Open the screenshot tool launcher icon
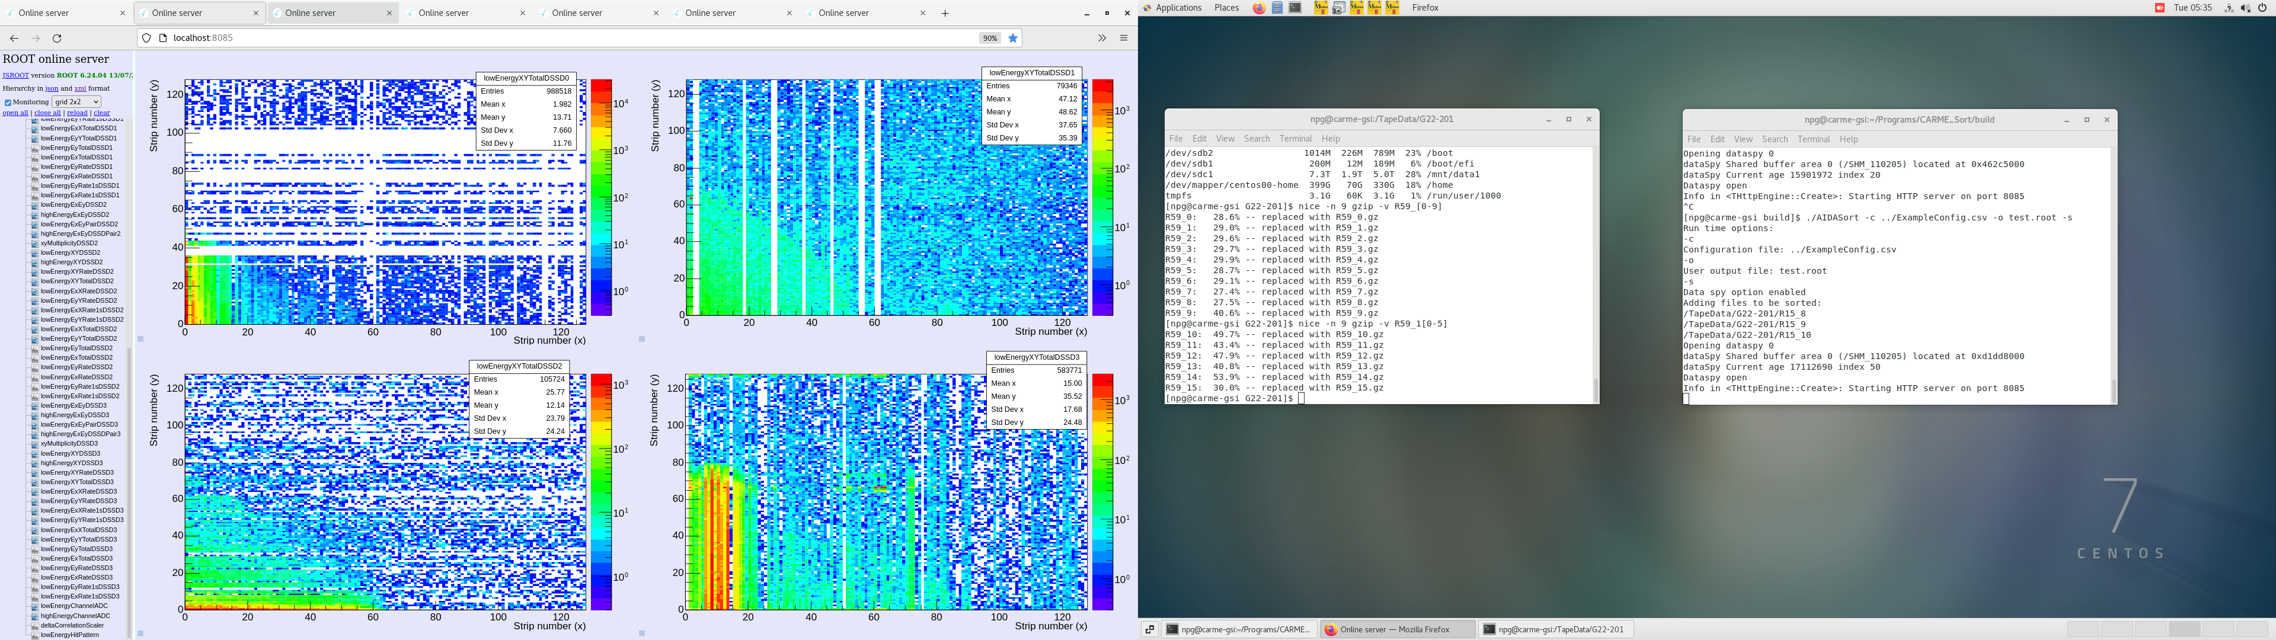This screenshot has width=2276, height=640. 1338,8
